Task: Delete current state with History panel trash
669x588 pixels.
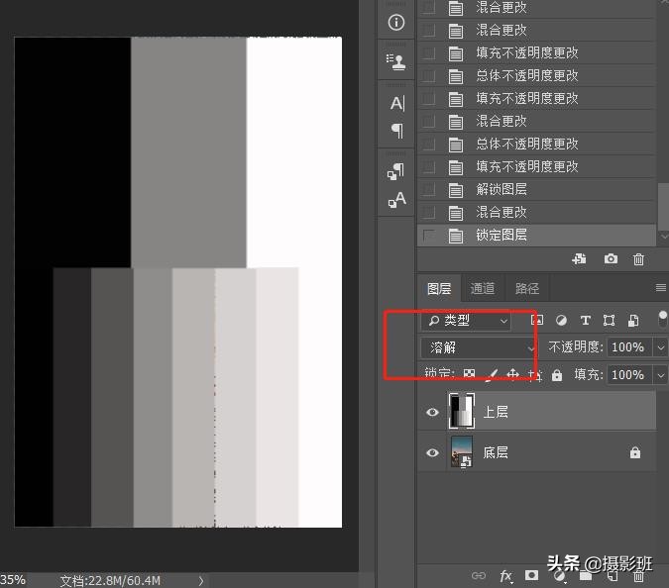Action: click(x=638, y=259)
